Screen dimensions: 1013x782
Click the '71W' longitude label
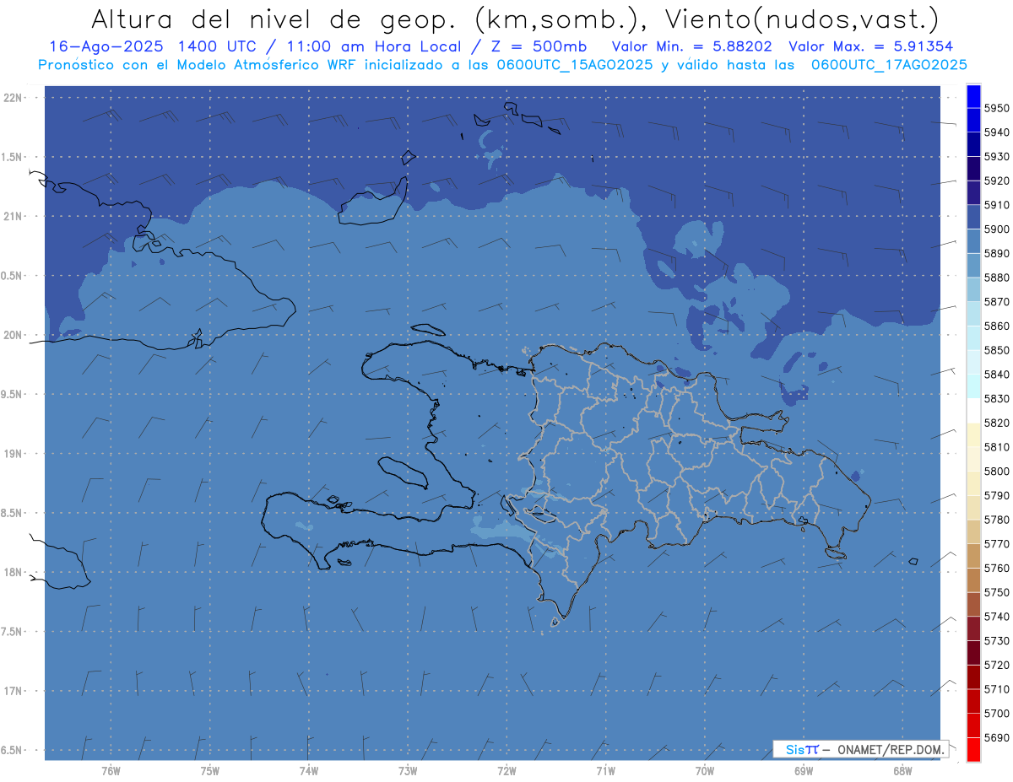[605, 771]
